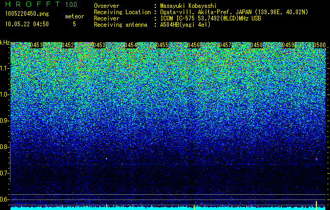Select the filename 1005220450.png
Viewport: 330px width, 210px height.
27,14
